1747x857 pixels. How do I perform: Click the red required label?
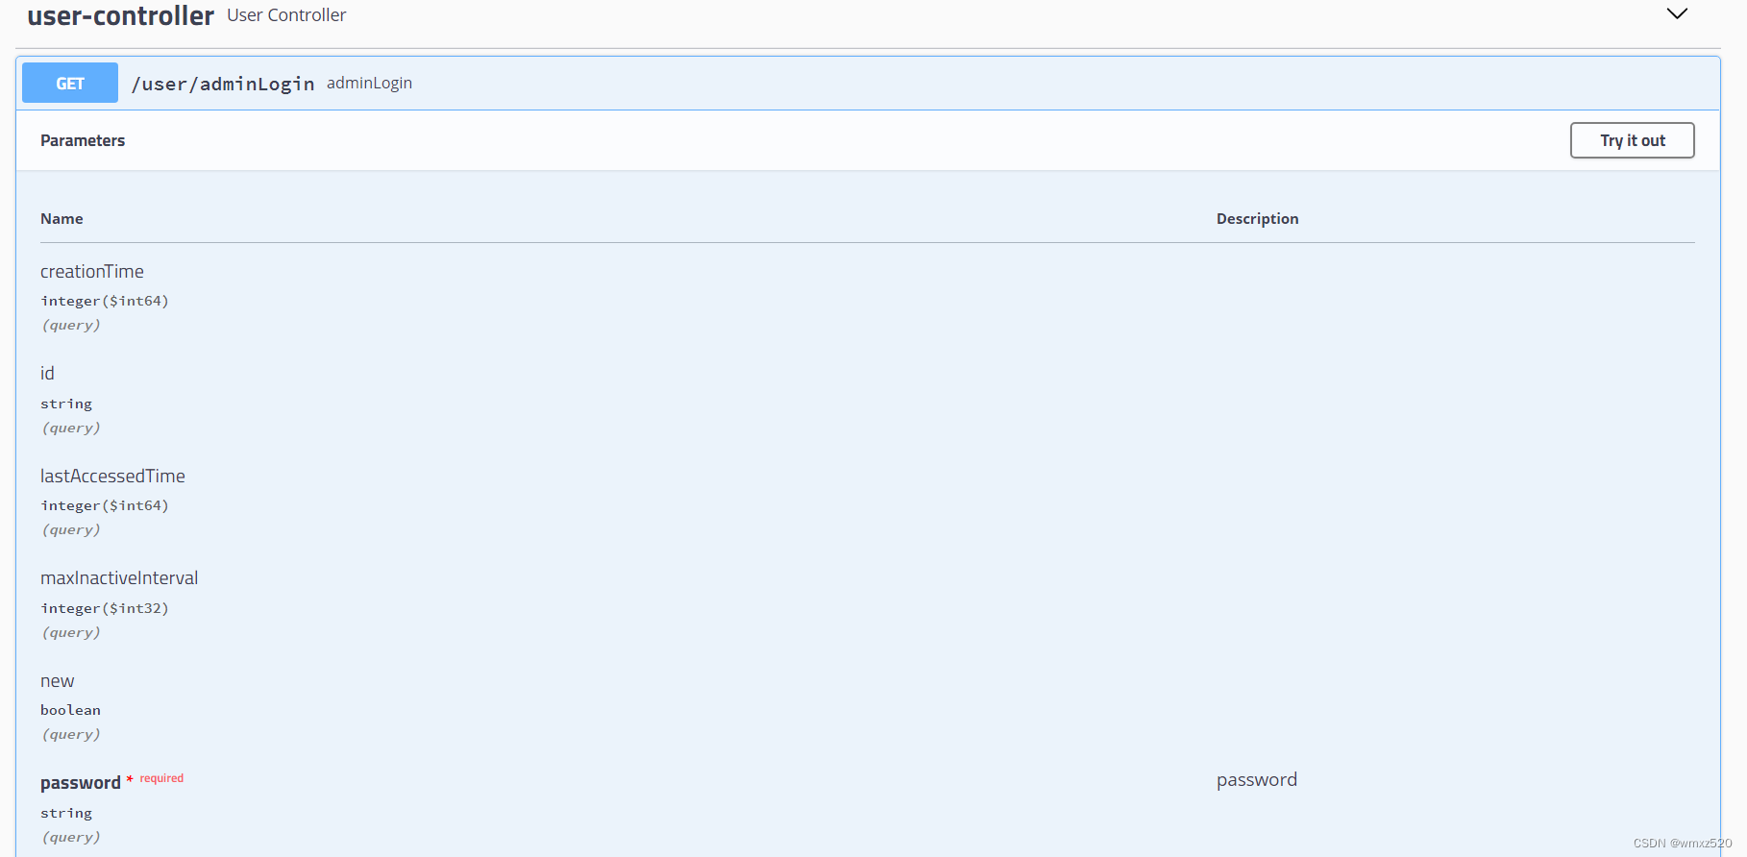pyautogui.click(x=161, y=778)
